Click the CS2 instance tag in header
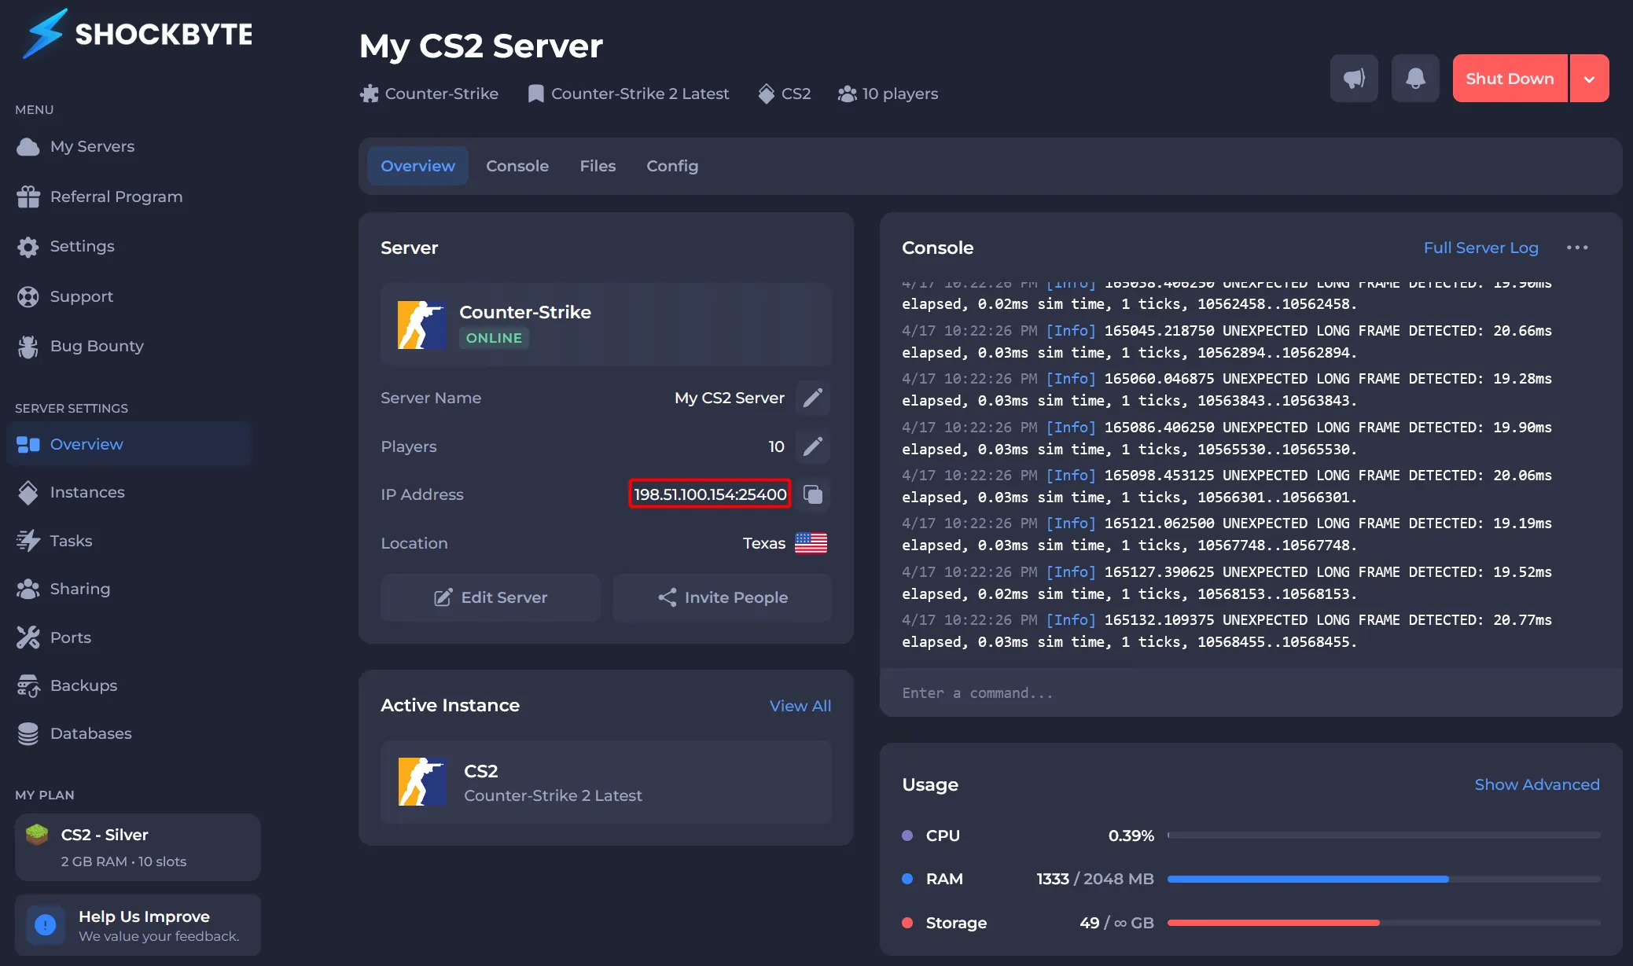The image size is (1633, 966). click(784, 94)
